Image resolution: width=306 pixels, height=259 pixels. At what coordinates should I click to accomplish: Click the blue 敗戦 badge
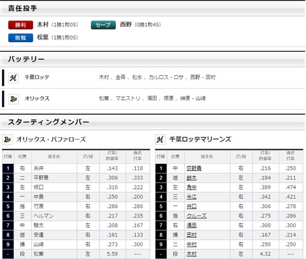20,38
